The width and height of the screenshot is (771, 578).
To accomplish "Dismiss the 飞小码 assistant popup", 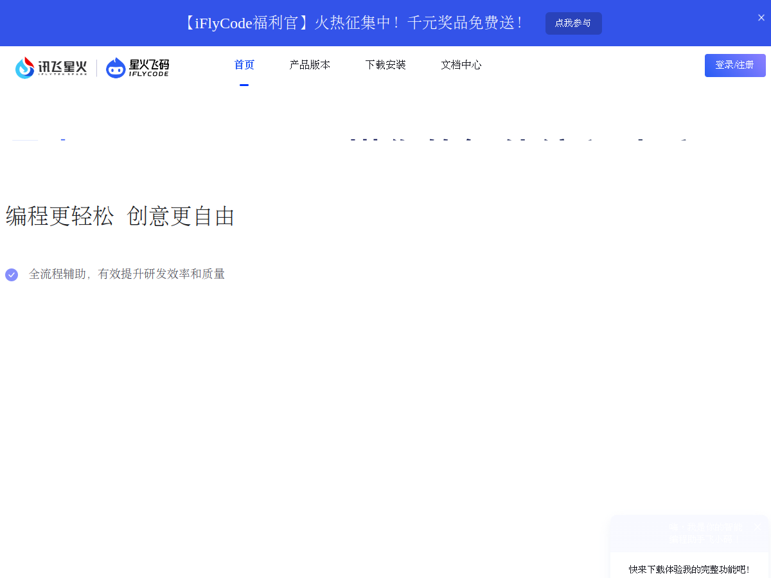I will click(x=758, y=527).
